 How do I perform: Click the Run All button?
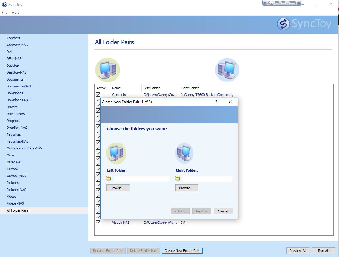(323, 251)
